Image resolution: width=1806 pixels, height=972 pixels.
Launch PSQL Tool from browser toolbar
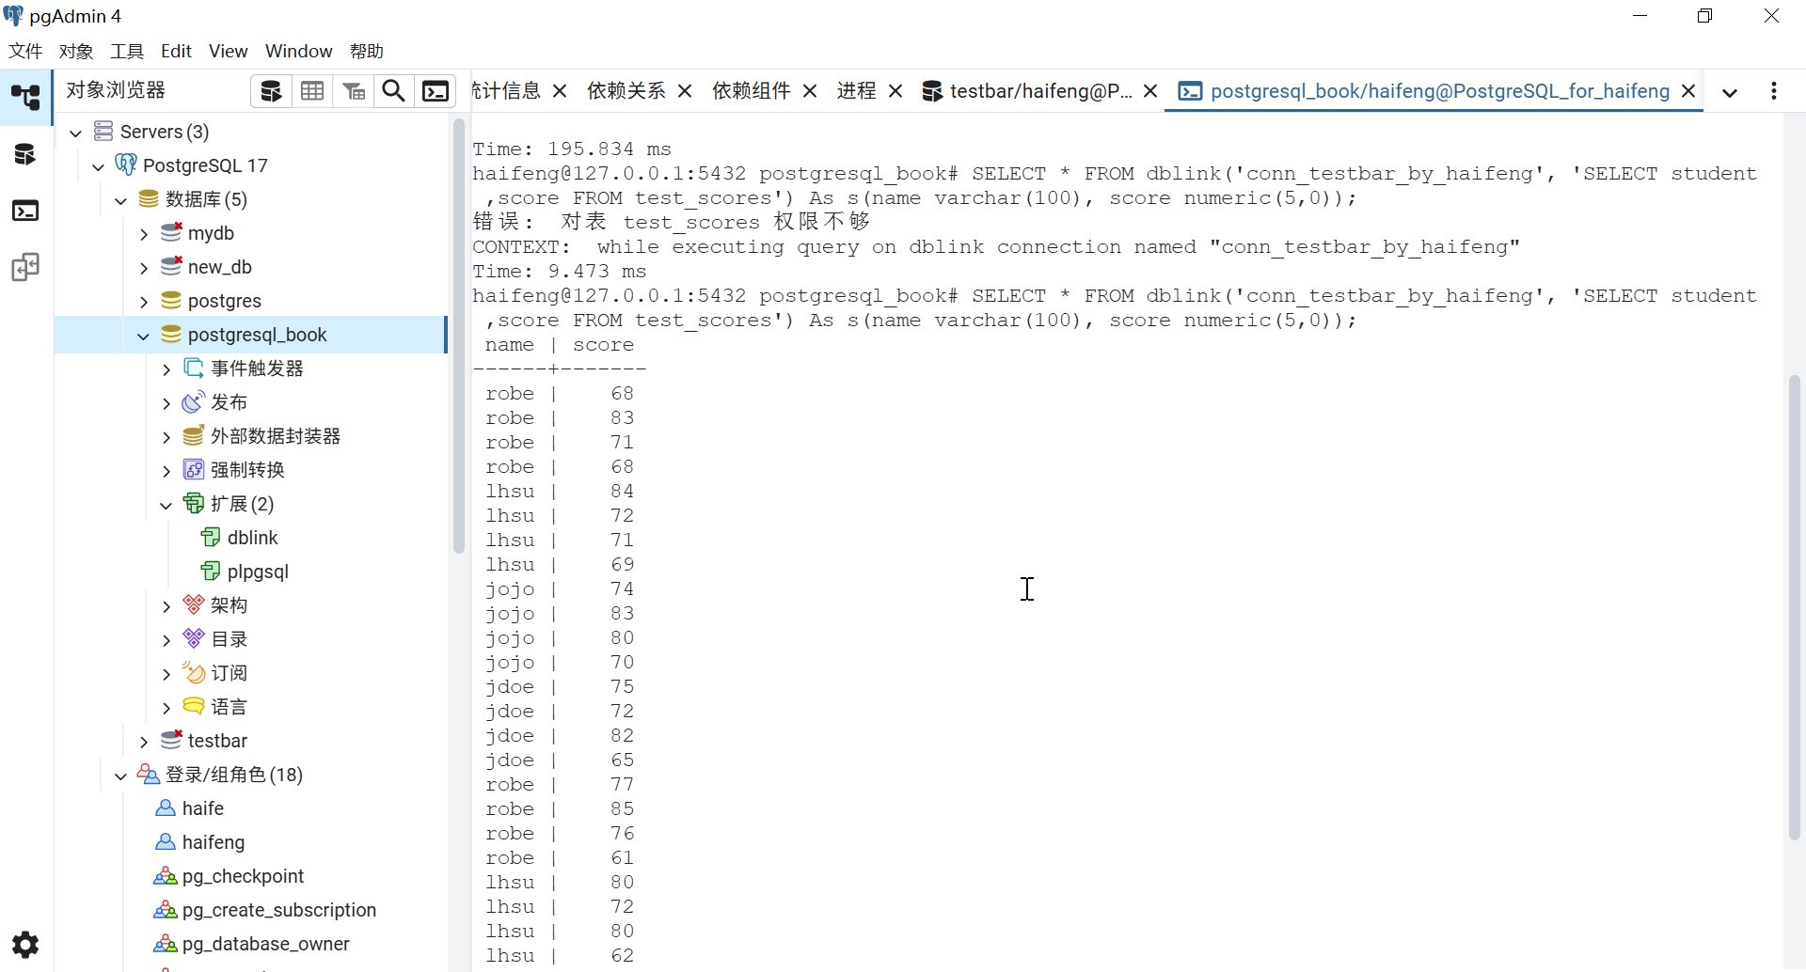(436, 91)
